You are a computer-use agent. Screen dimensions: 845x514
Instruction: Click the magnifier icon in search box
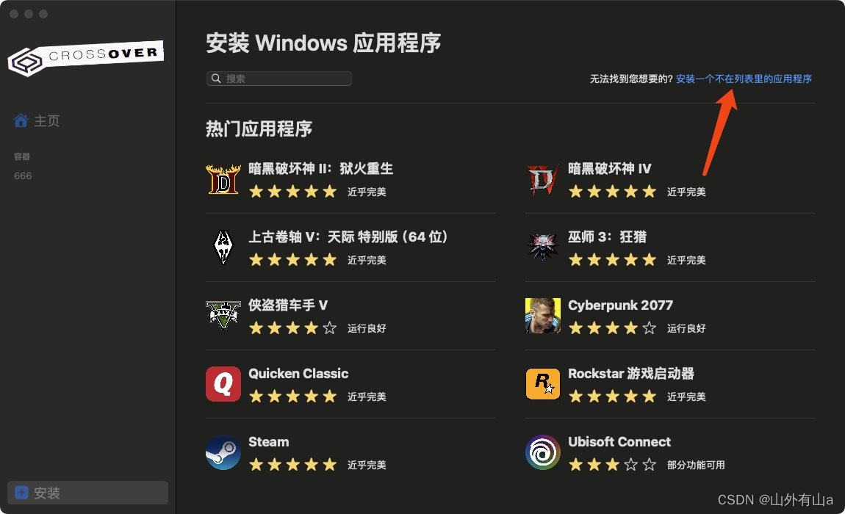[216, 79]
